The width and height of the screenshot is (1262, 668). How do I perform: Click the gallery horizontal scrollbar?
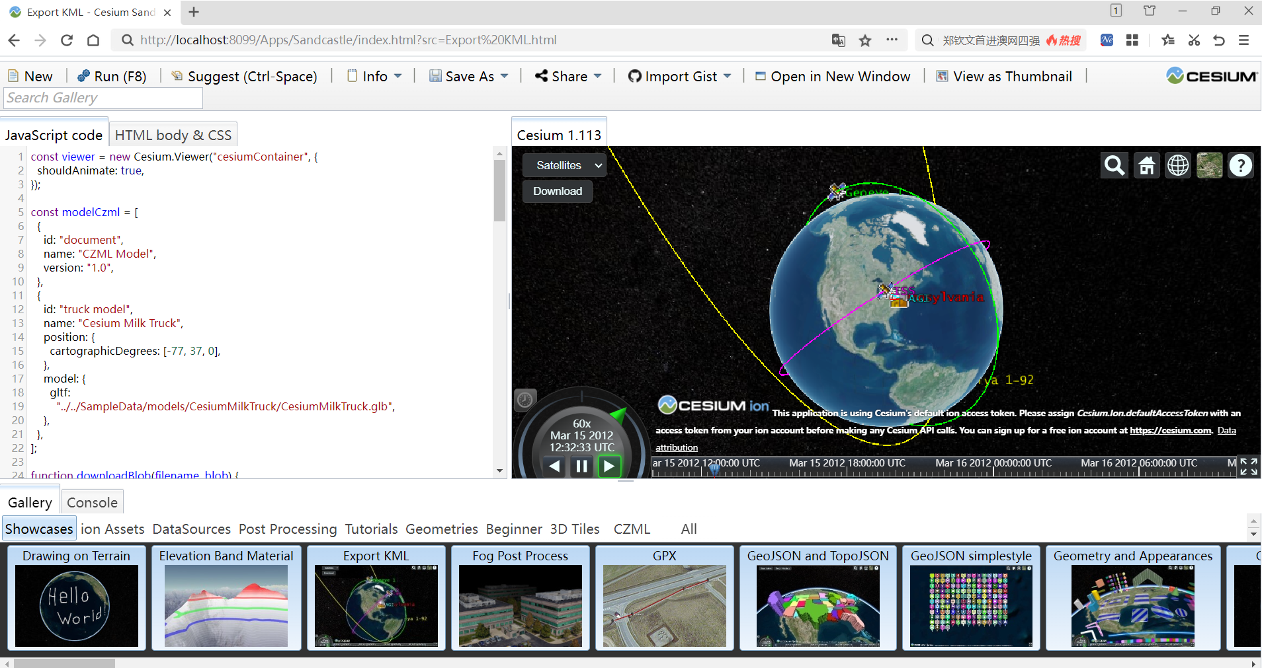click(64, 663)
